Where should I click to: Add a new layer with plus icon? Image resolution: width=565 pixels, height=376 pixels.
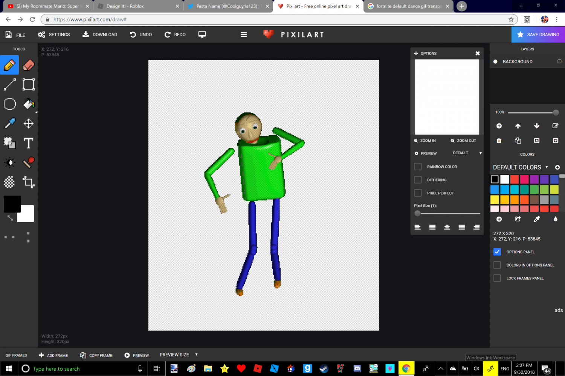(x=499, y=126)
